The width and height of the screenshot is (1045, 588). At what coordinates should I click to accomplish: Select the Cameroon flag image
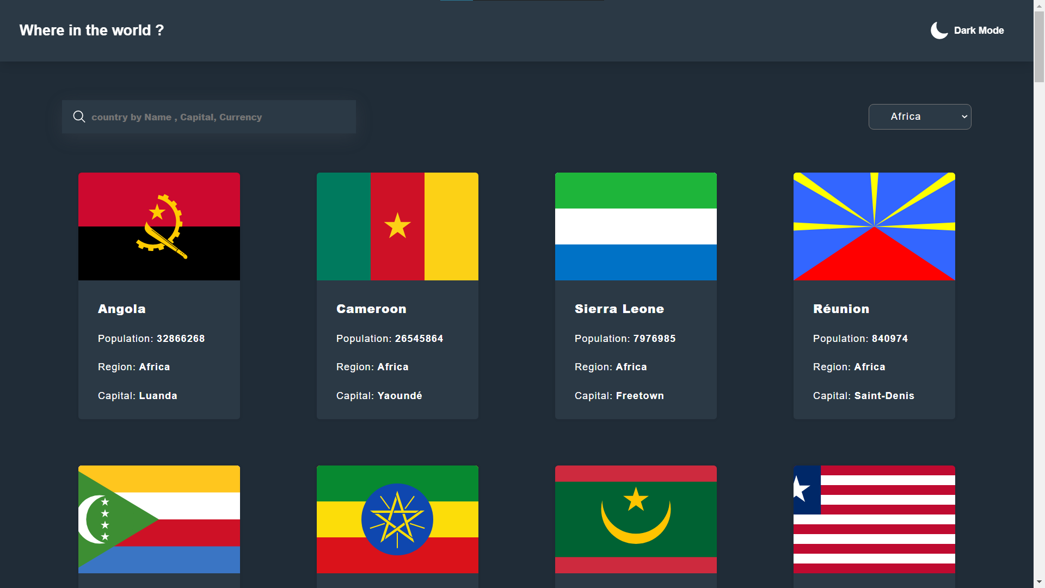pyautogui.click(x=397, y=226)
